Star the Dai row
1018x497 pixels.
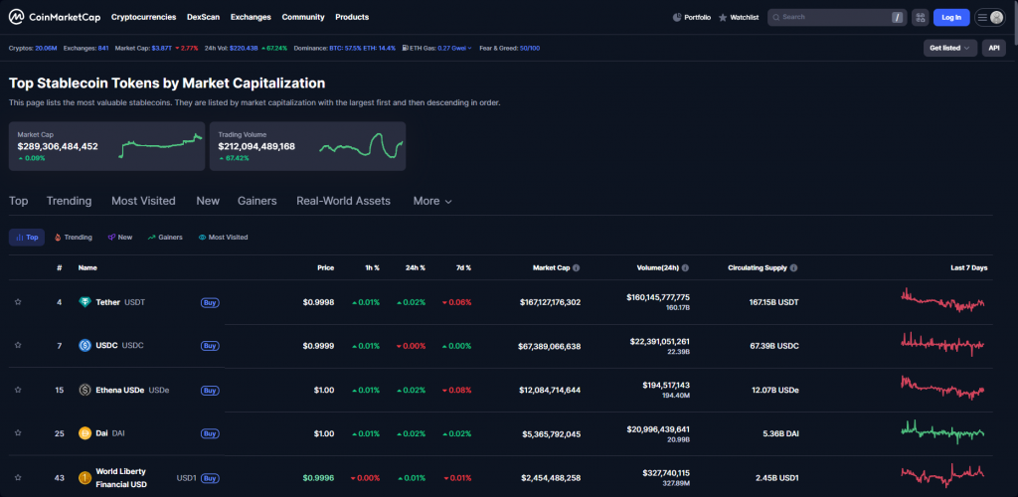point(18,433)
